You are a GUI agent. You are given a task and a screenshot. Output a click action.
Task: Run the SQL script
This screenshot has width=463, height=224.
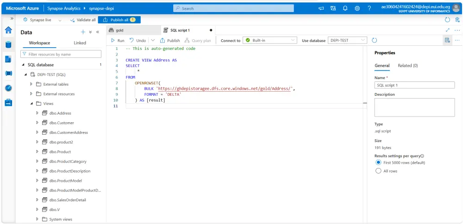pyautogui.click(x=118, y=40)
